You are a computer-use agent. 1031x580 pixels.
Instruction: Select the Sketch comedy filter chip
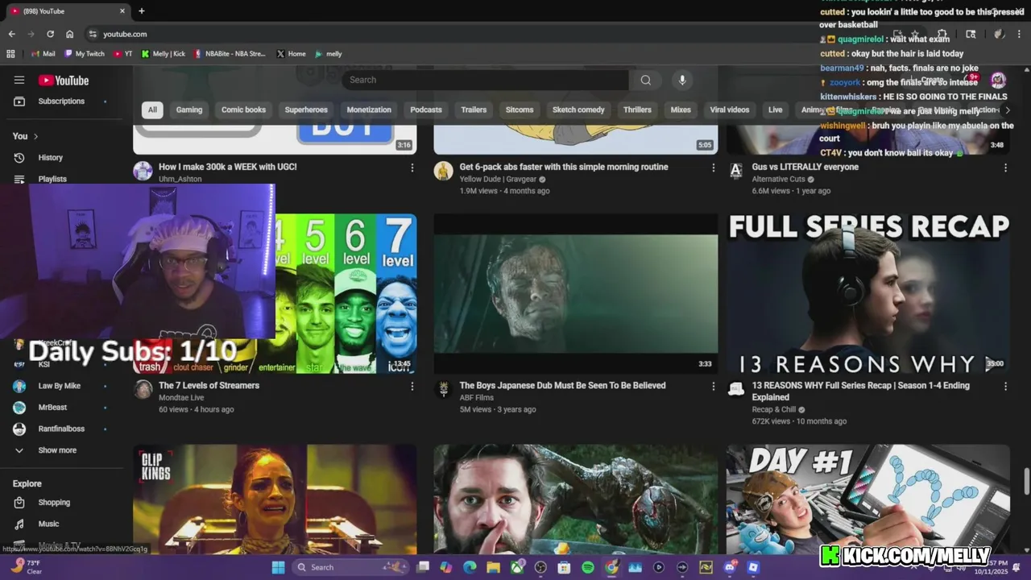[x=578, y=110]
